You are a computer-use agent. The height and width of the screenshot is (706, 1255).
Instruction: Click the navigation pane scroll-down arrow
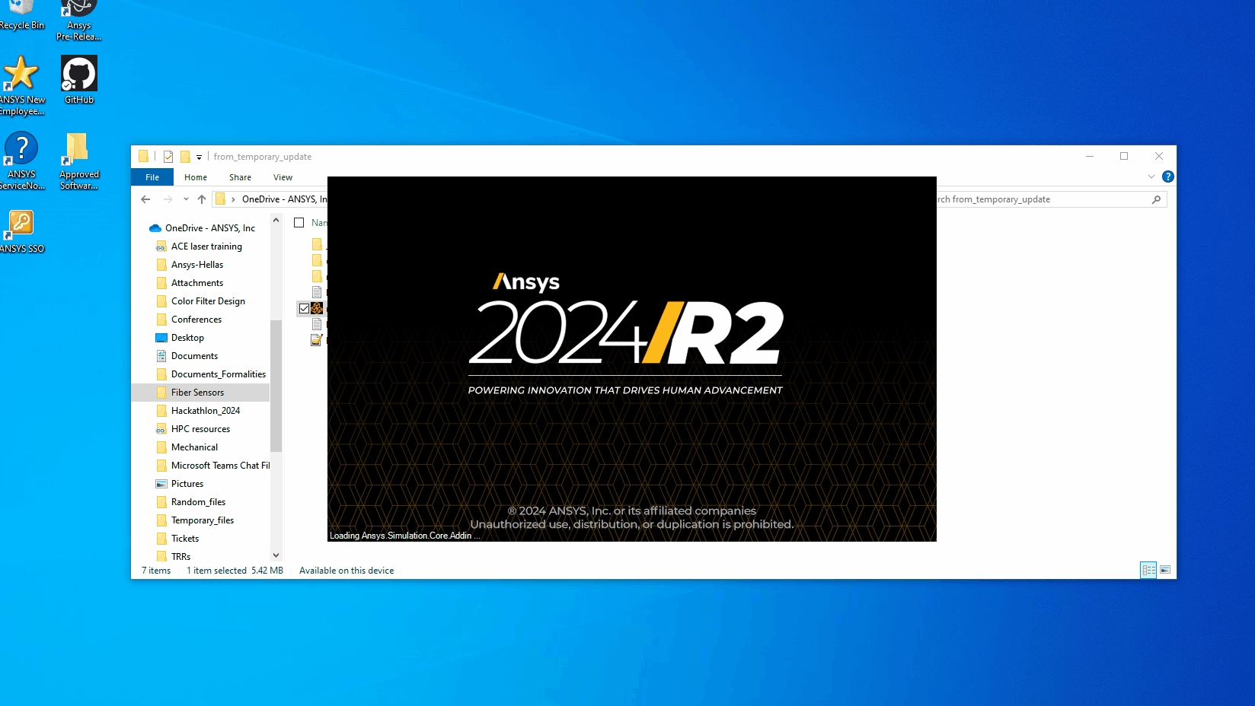(276, 555)
